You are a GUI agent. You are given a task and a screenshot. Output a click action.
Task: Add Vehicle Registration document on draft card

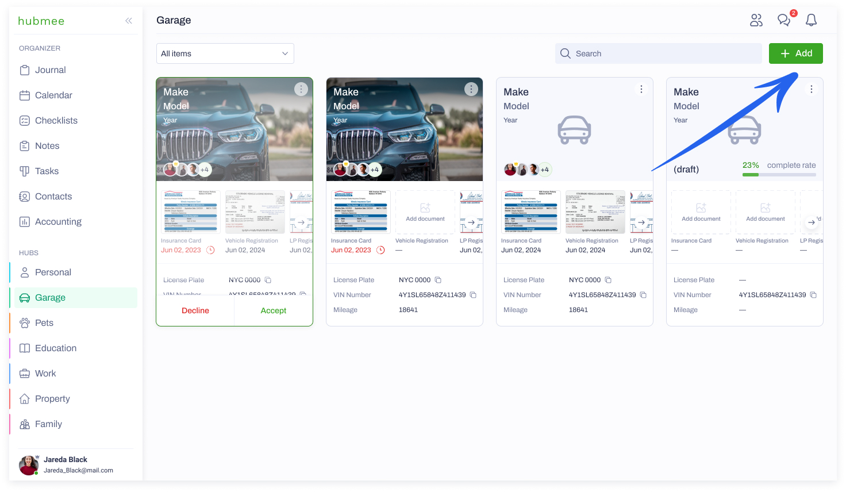(766, 212)
